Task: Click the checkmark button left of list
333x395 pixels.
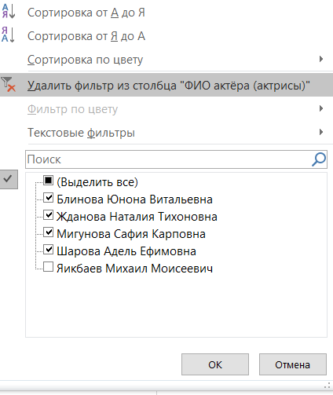Action: [9, 179]
